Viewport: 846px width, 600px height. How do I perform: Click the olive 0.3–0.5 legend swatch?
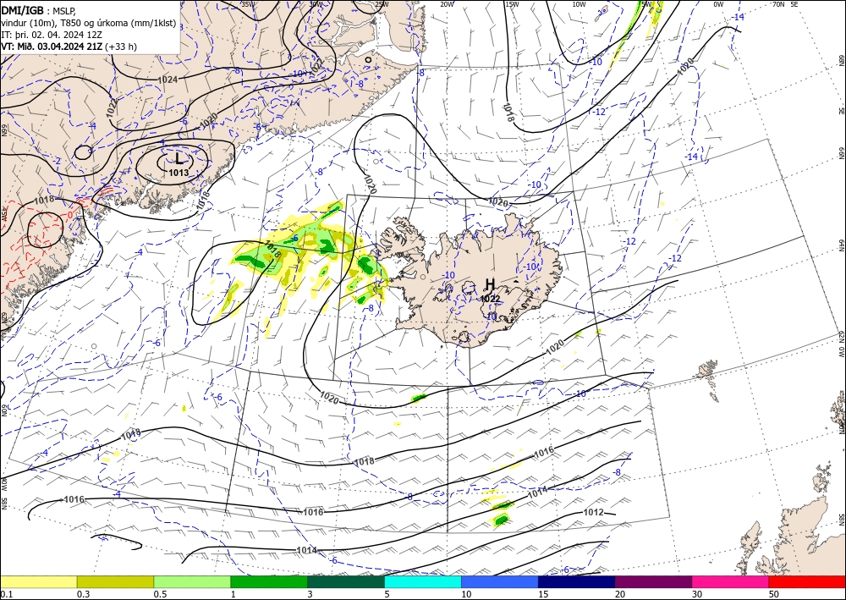click(x=115, y=581)
